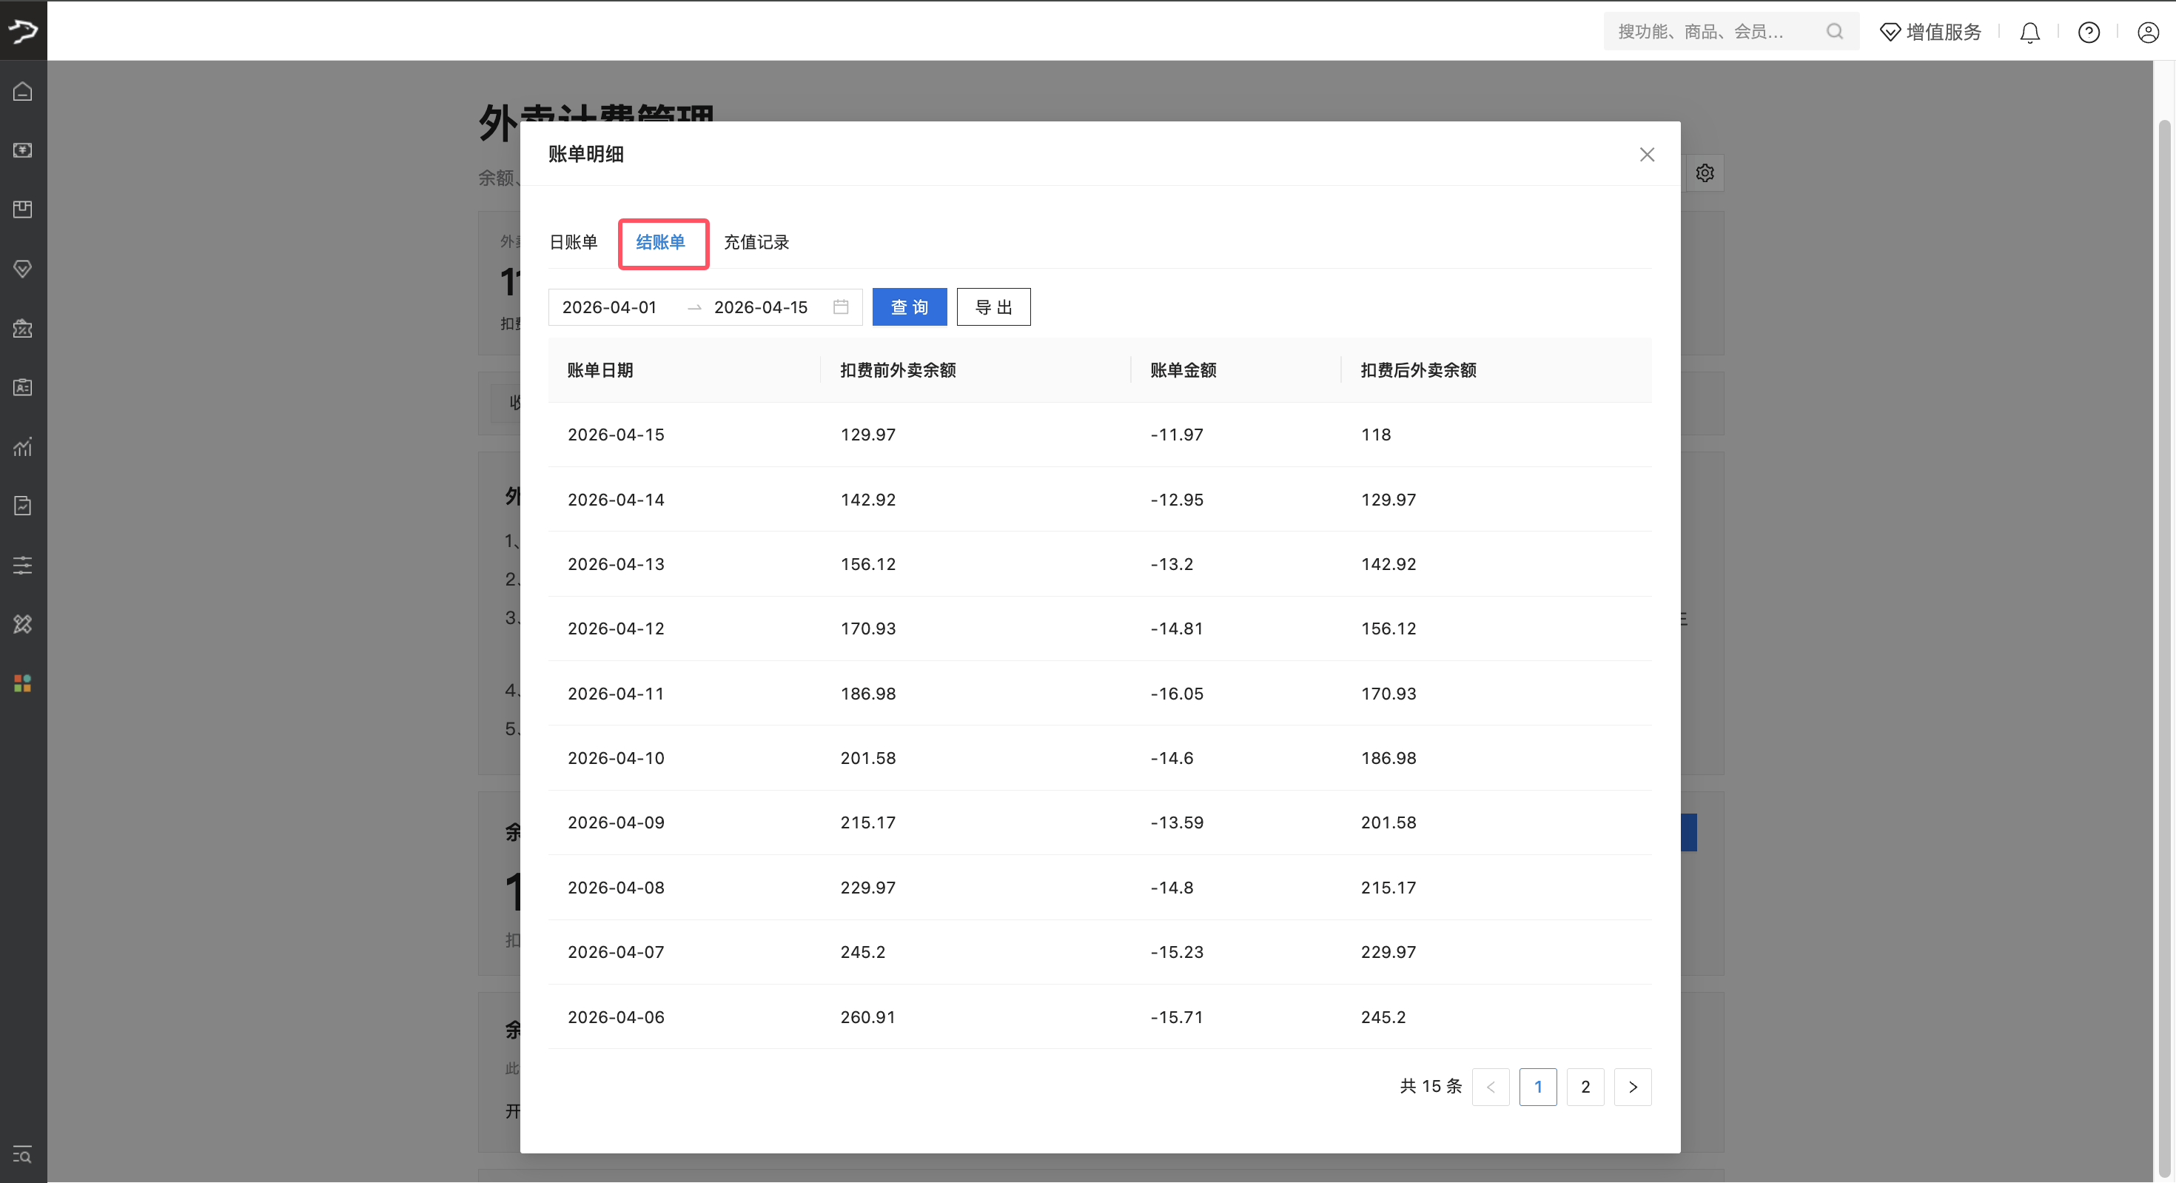Close the 账单明细 dialog
This screenshot has height=1183, width=2176.
click(1646, 155)
